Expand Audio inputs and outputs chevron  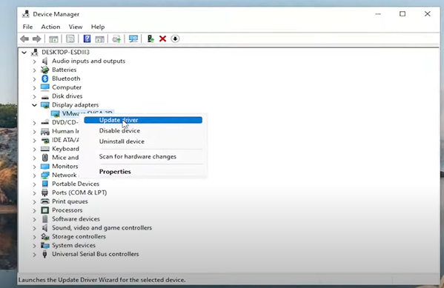pos(34,61)
